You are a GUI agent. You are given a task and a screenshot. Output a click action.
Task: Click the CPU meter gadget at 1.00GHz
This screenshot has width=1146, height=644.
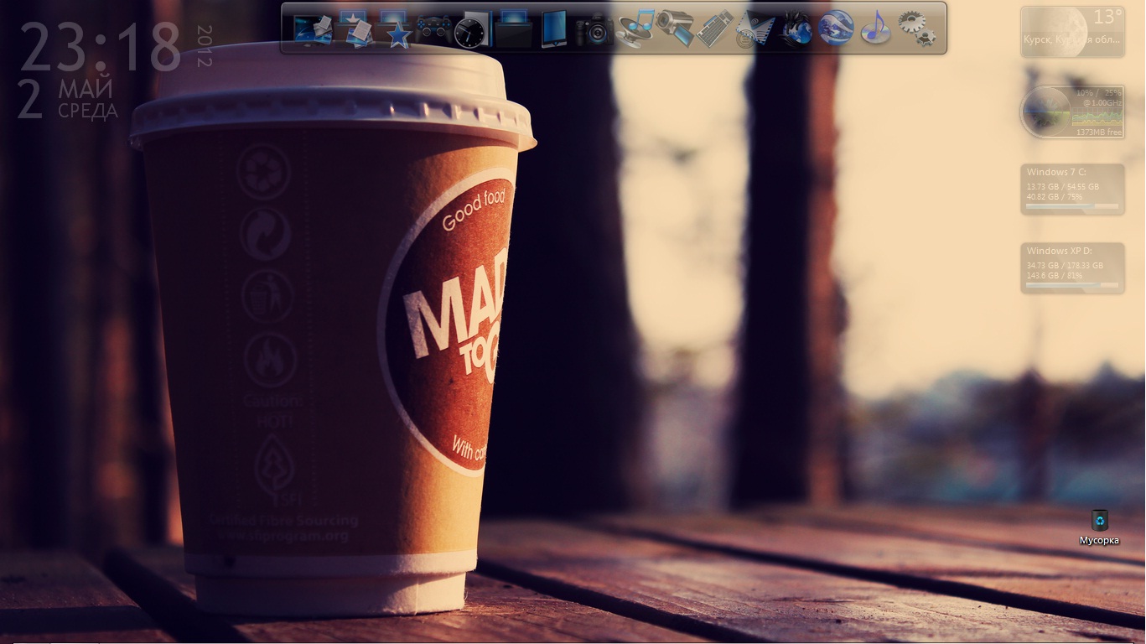[x=1073, y=112]
